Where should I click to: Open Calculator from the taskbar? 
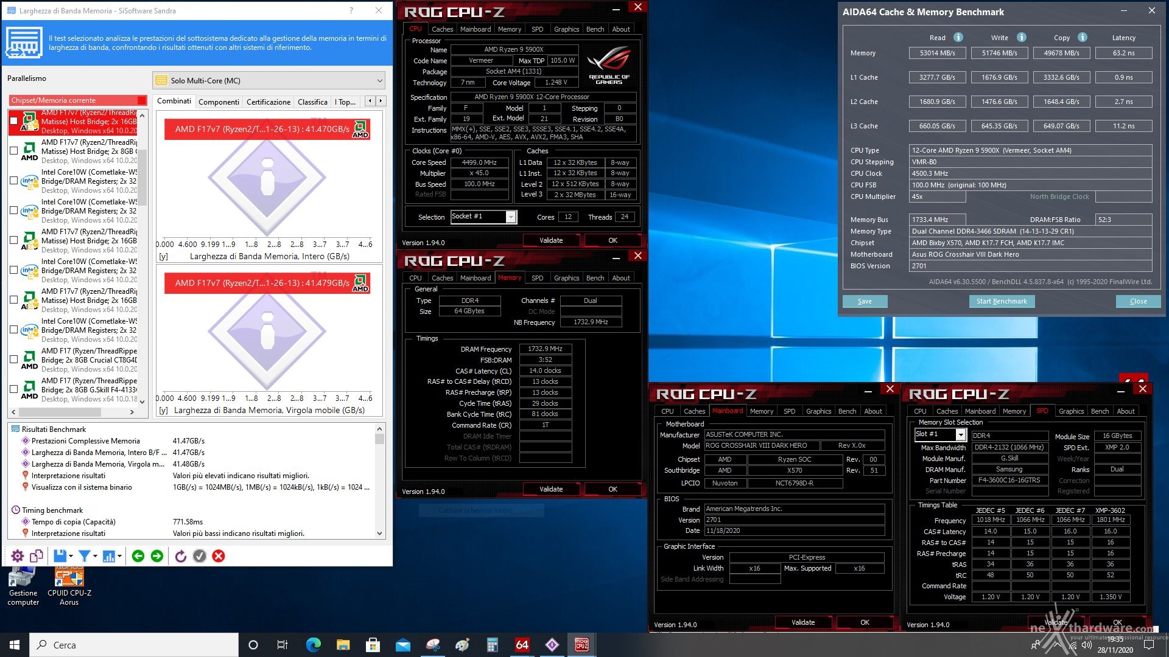(493, 645)
